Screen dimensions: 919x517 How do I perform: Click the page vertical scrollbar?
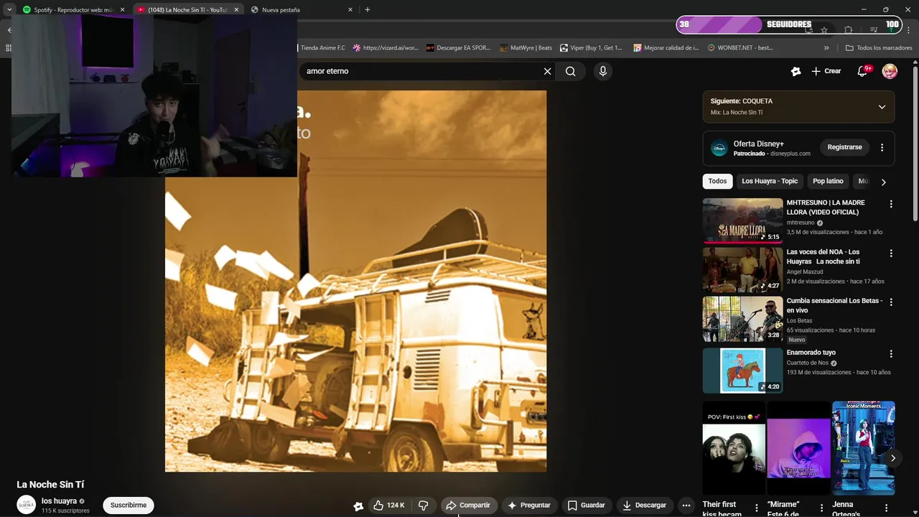[915, 144]
